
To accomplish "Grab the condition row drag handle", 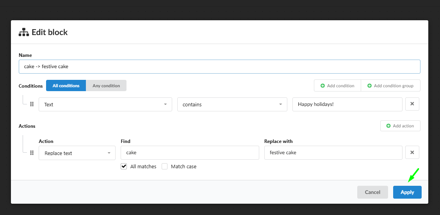I will (x=32, y=104).
